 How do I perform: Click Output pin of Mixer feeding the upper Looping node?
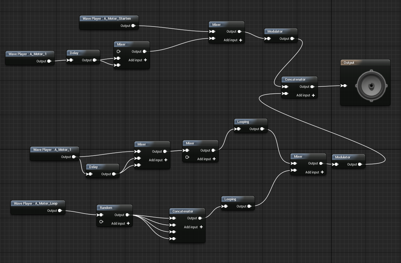click(213, 150)
